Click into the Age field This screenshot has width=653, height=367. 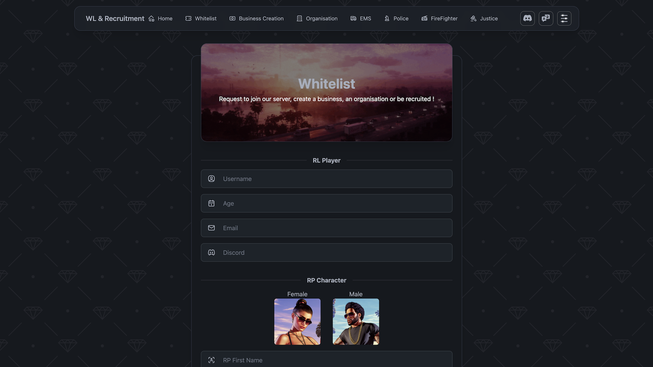[x=326, y=203]
